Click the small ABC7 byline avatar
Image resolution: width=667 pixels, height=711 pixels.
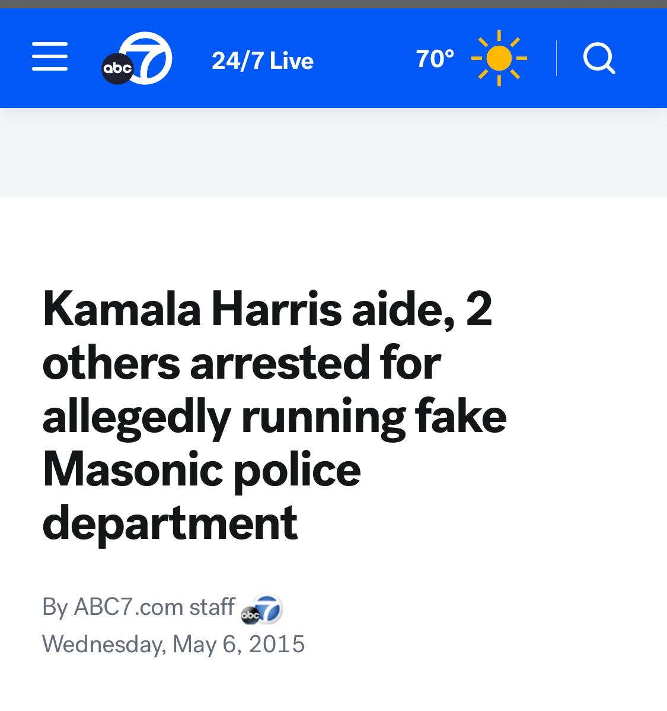point(261,609)
